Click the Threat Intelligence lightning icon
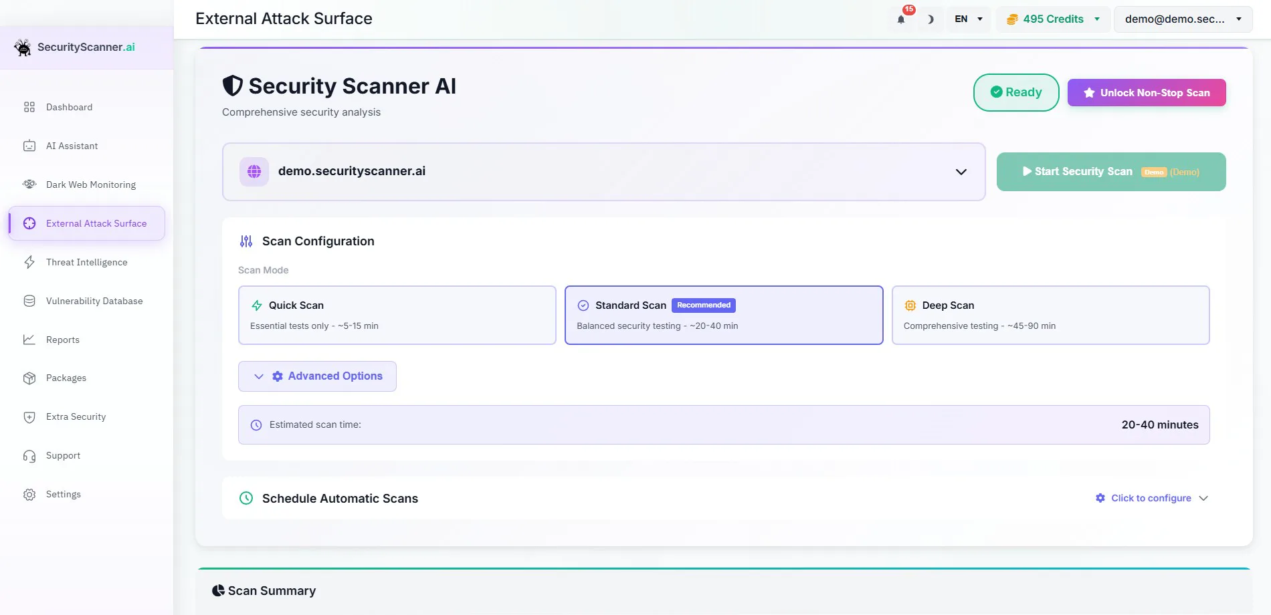The height and width of the screenshot is (615, 1271). (29, 262)
